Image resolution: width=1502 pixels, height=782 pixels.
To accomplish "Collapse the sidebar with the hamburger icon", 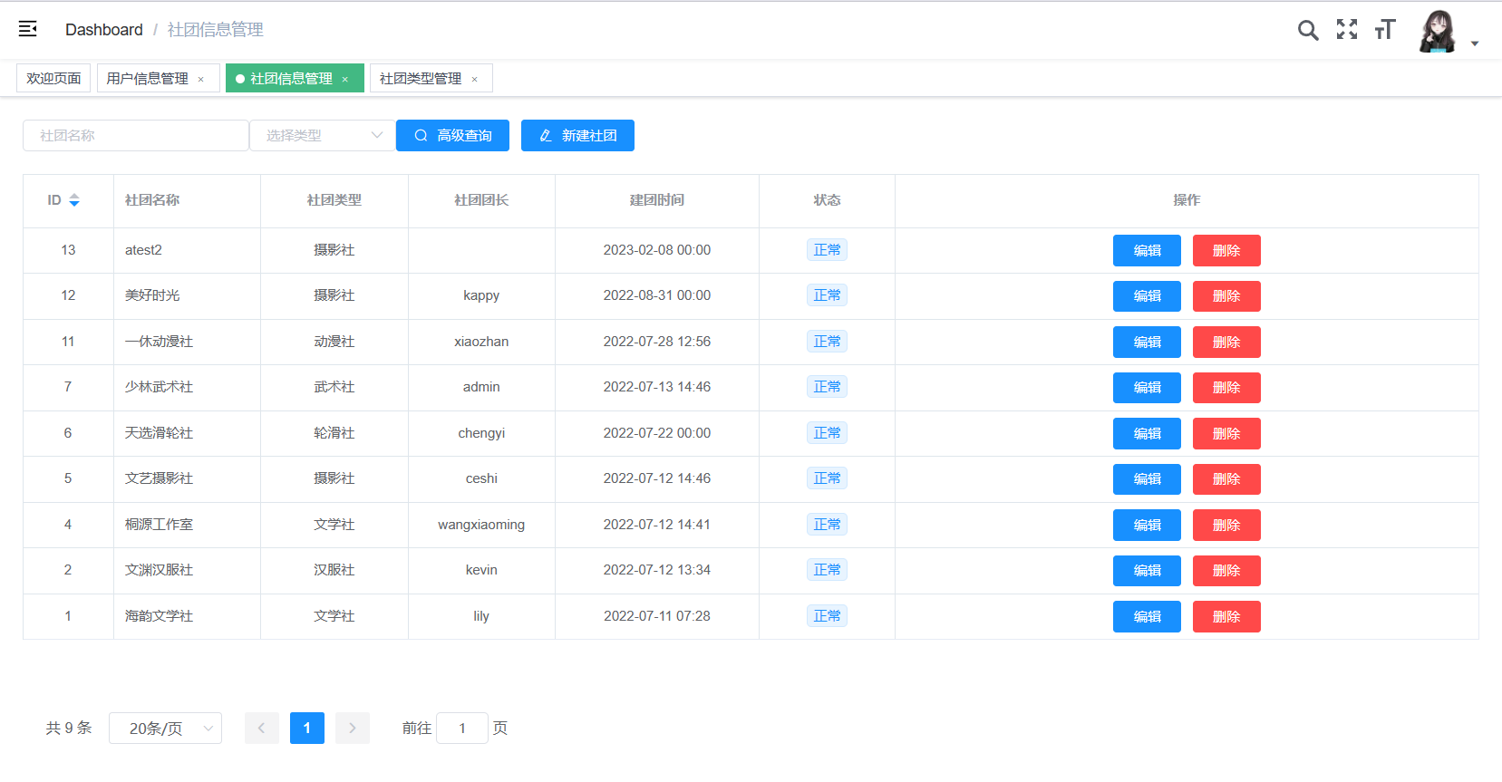I will [28, 29].
